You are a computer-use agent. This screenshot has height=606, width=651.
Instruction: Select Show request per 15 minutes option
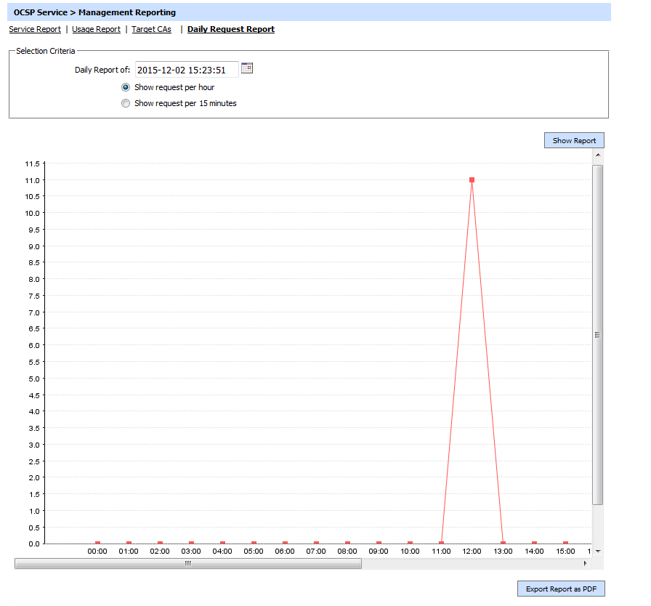126,103
